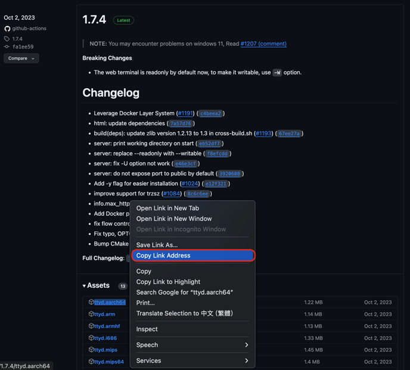Click the tag icon next to 1.7.4
Screen dimensions: 410x370
7,39
